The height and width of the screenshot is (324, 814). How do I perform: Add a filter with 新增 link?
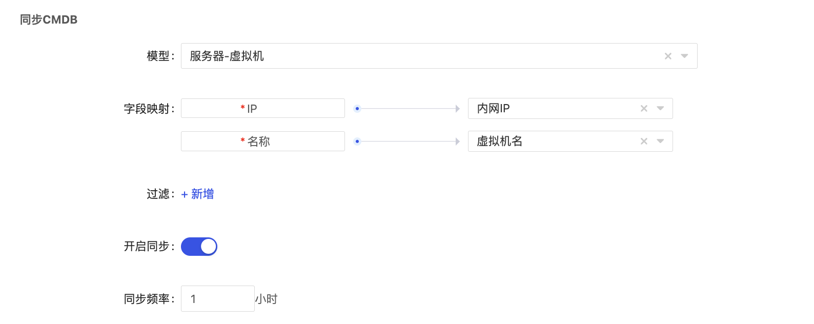click(198, 194)
